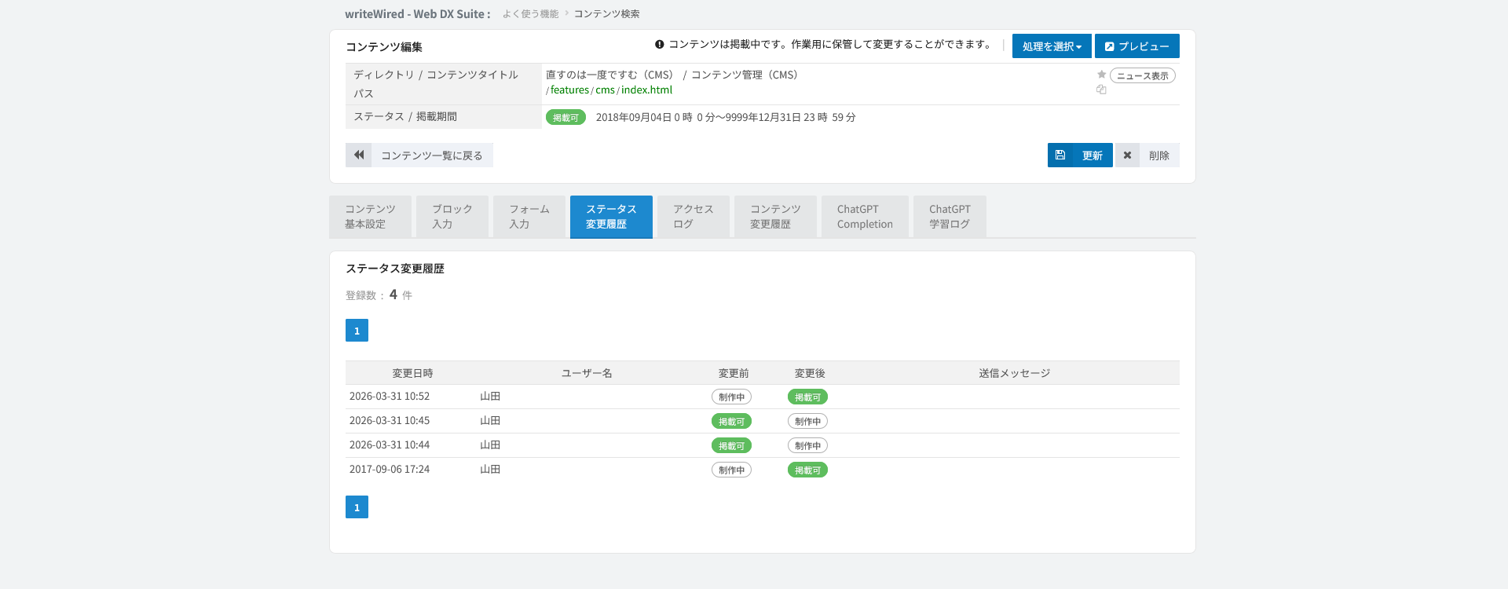Click the index.html path link

click(646, 90)
